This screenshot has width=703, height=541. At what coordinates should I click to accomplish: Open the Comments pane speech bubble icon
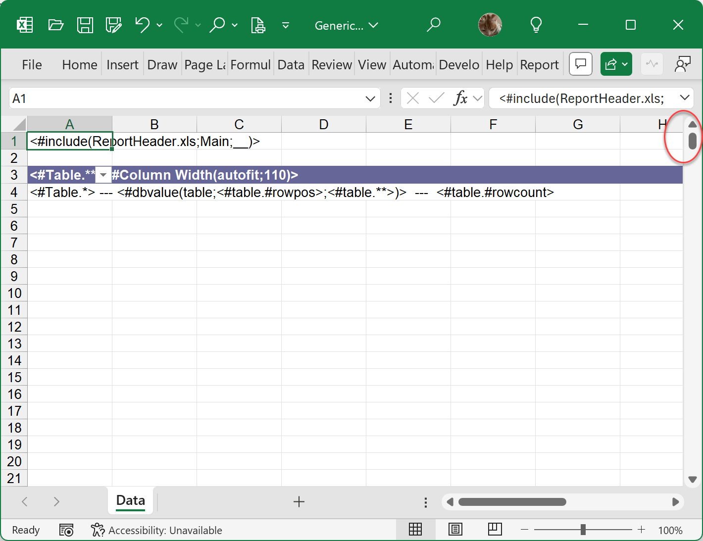(581, 64)
